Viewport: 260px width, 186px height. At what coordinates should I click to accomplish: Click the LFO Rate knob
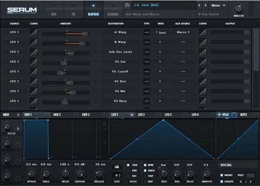click(x=164, y=173)
